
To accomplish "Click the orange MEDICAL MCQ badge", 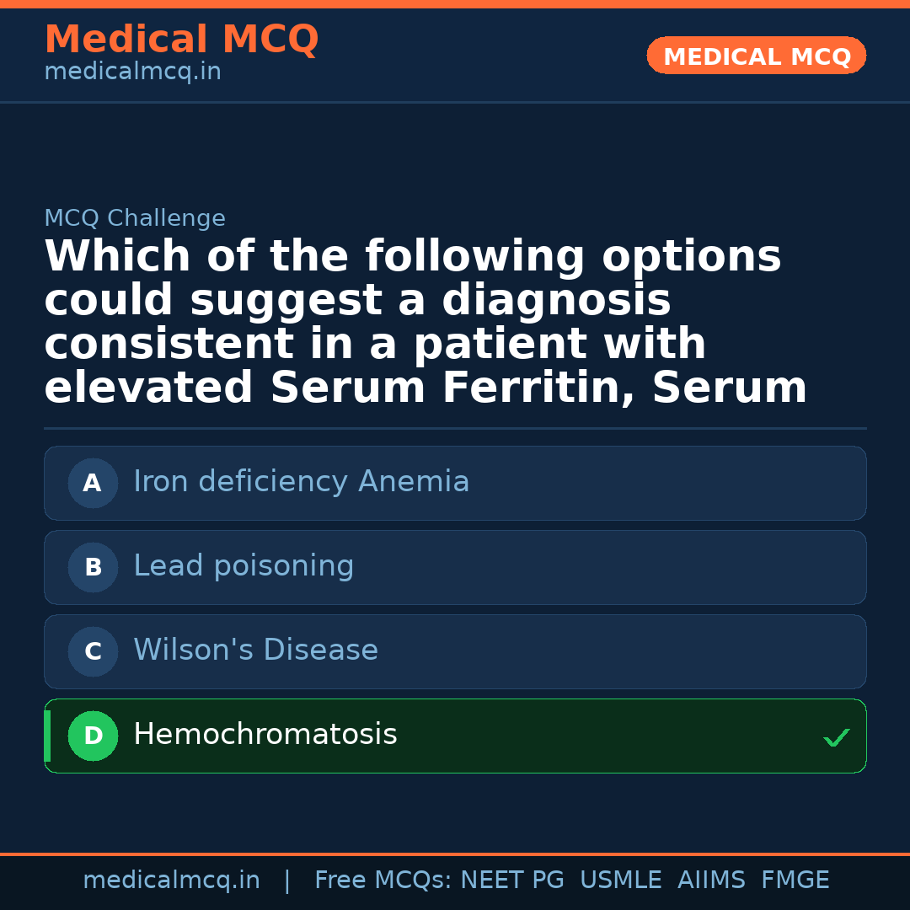I will pyautogui.click(x=756, y=56).
